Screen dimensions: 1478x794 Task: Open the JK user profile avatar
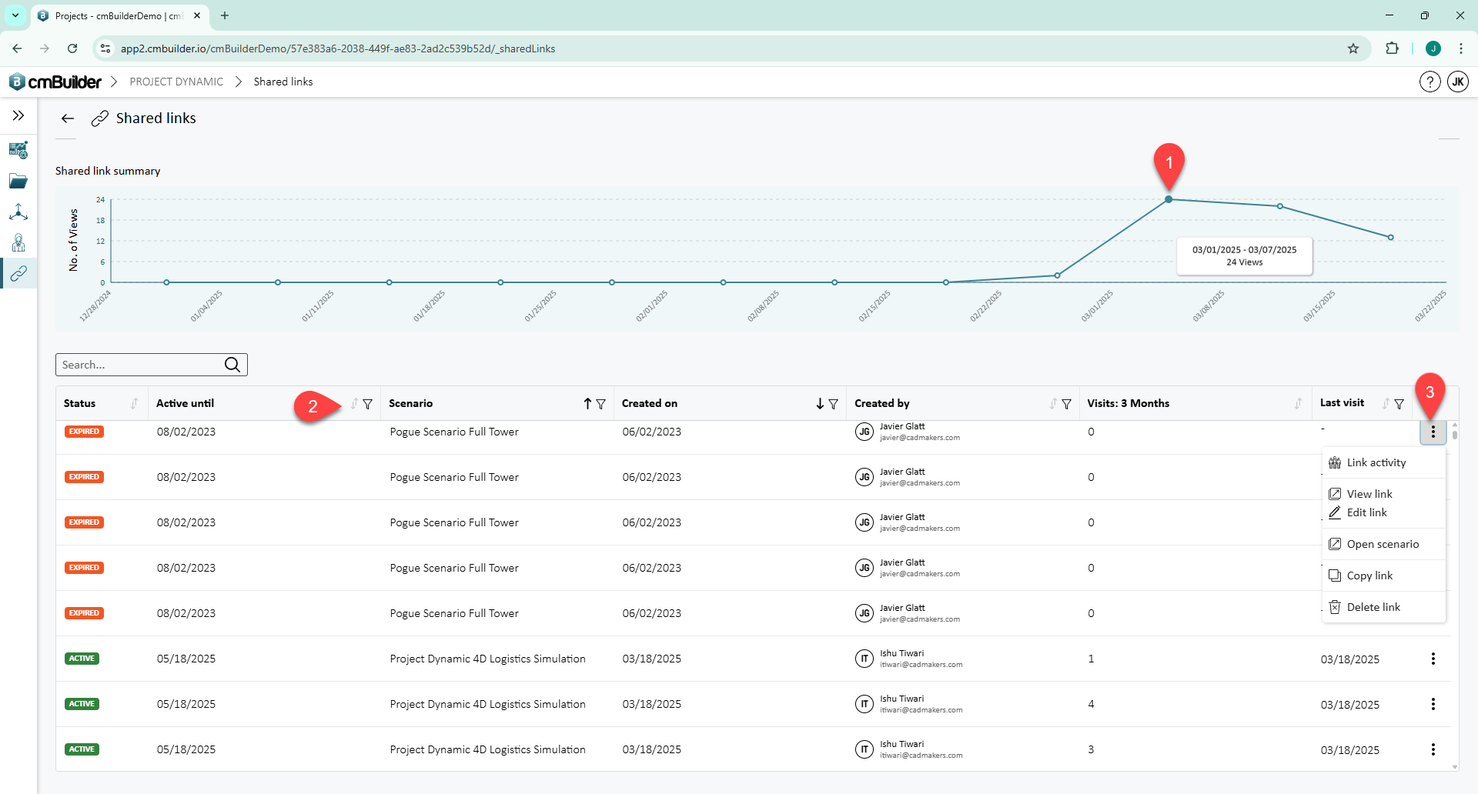point(1458,82)
